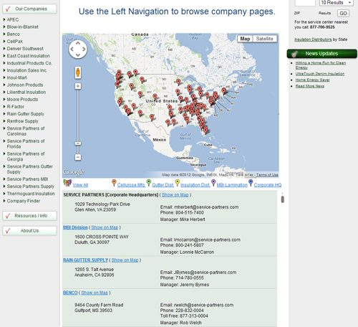The height and width of the screenshot is (327, 358).
Task: Expand the CellPak navigation arrow
Action: point(4,42)
